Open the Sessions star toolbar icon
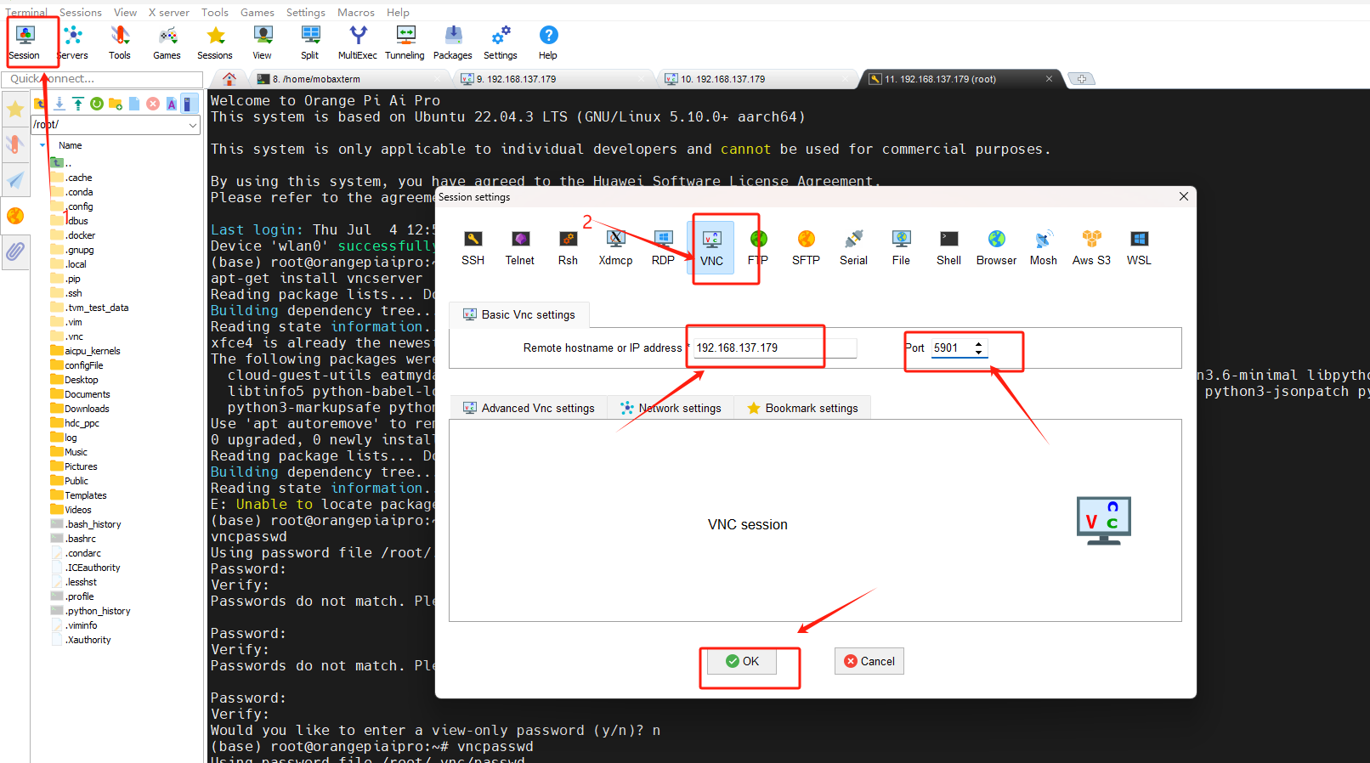This screenshot has width=1370, height=763. [215, 42]
